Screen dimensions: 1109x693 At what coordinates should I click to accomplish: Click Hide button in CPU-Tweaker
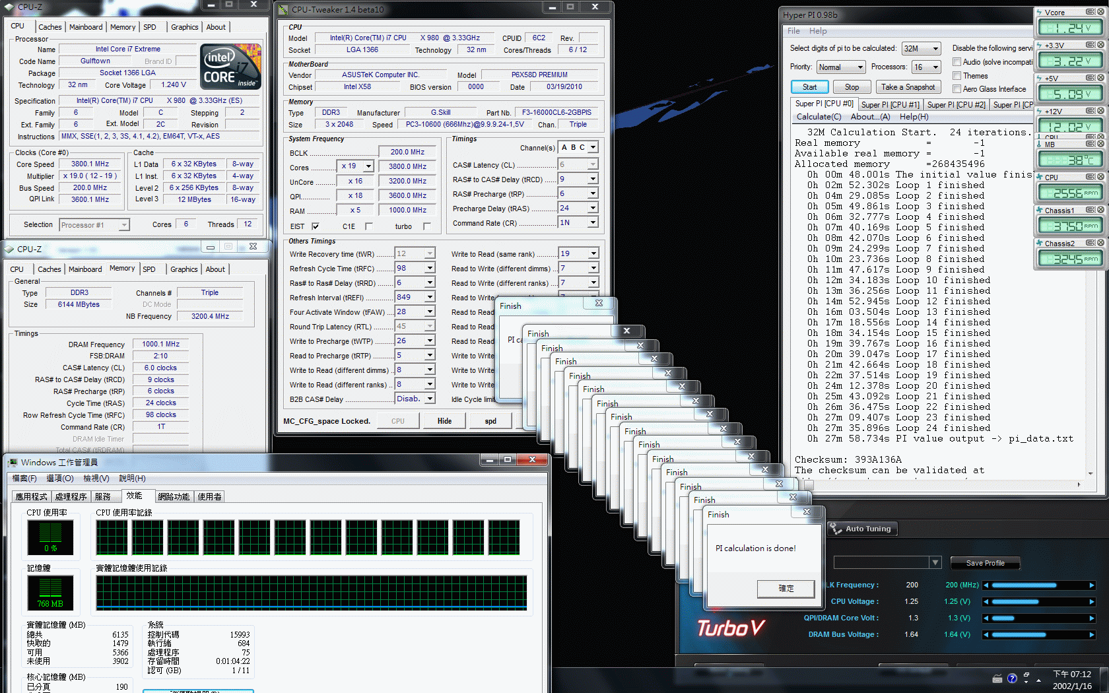click(x=444, y=421)
